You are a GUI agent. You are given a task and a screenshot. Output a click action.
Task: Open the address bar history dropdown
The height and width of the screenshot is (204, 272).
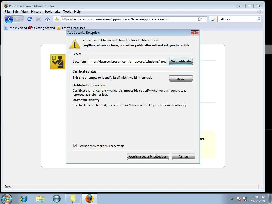click(205, 19)
